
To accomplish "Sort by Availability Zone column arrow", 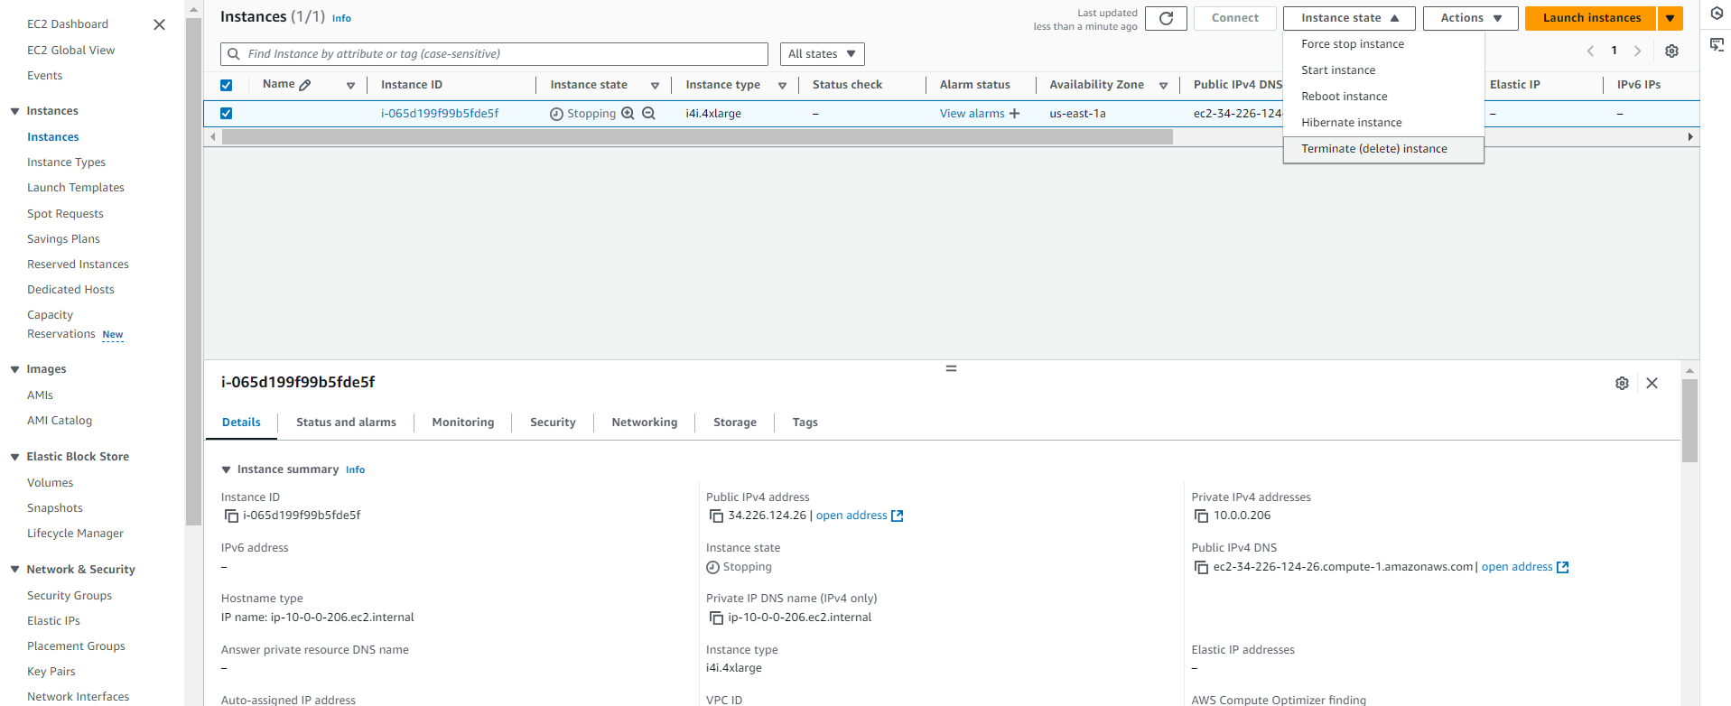I will coord(1163,86).
